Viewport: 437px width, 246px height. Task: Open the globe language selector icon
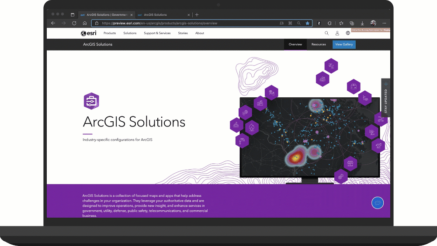pyautogui.click(x=348, y=33)
